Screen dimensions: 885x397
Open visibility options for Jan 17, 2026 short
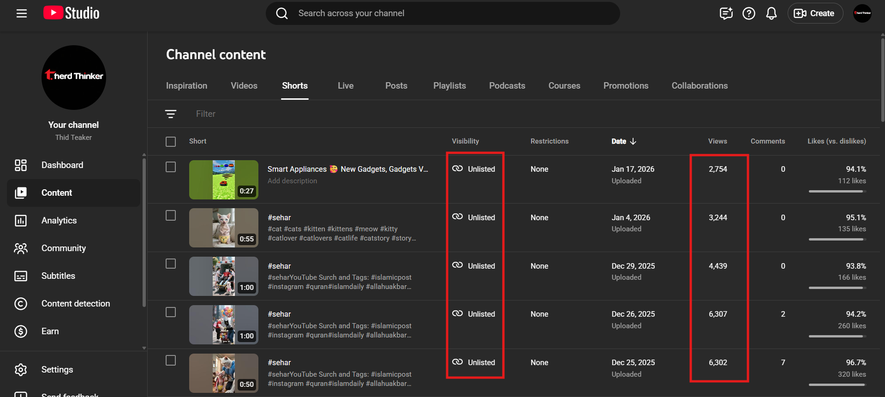475,169
